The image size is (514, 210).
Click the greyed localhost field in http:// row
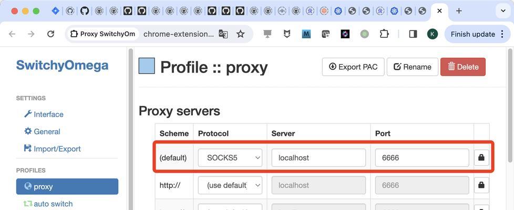tap(318, 185)
